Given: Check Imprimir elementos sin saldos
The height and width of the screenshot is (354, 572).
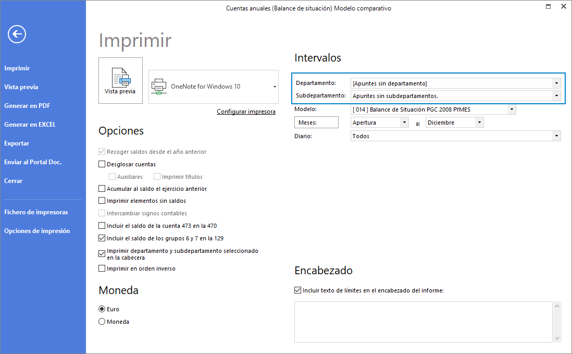Looking at the screenshot, I should coord(102,201).
